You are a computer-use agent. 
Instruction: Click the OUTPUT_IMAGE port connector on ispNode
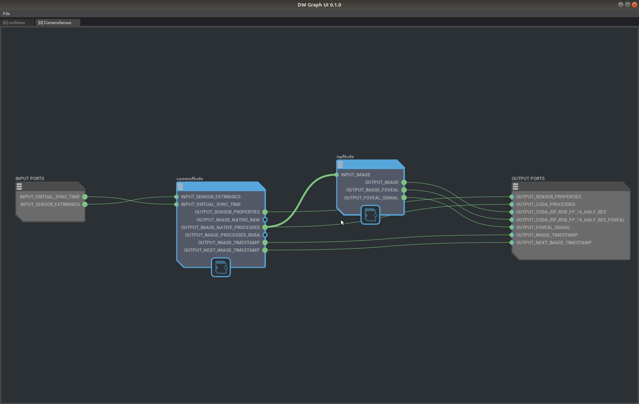(x=404, y=182)
